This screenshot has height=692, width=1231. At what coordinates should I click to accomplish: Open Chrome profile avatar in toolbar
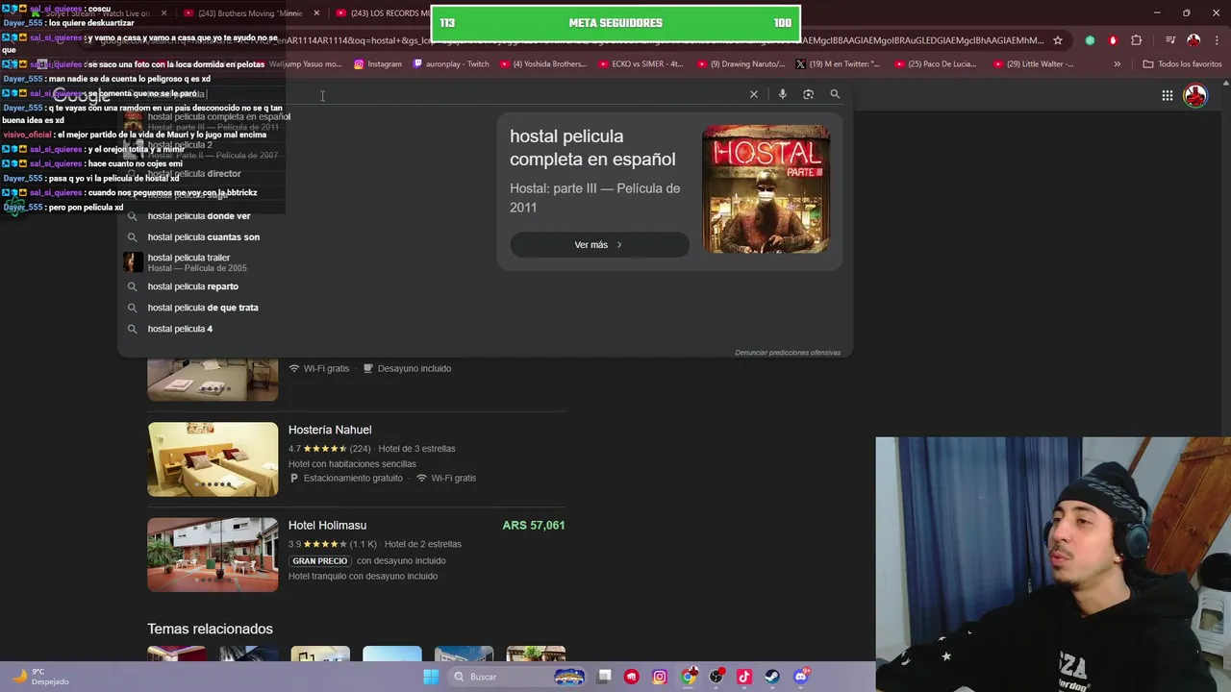pos(1193,40)
